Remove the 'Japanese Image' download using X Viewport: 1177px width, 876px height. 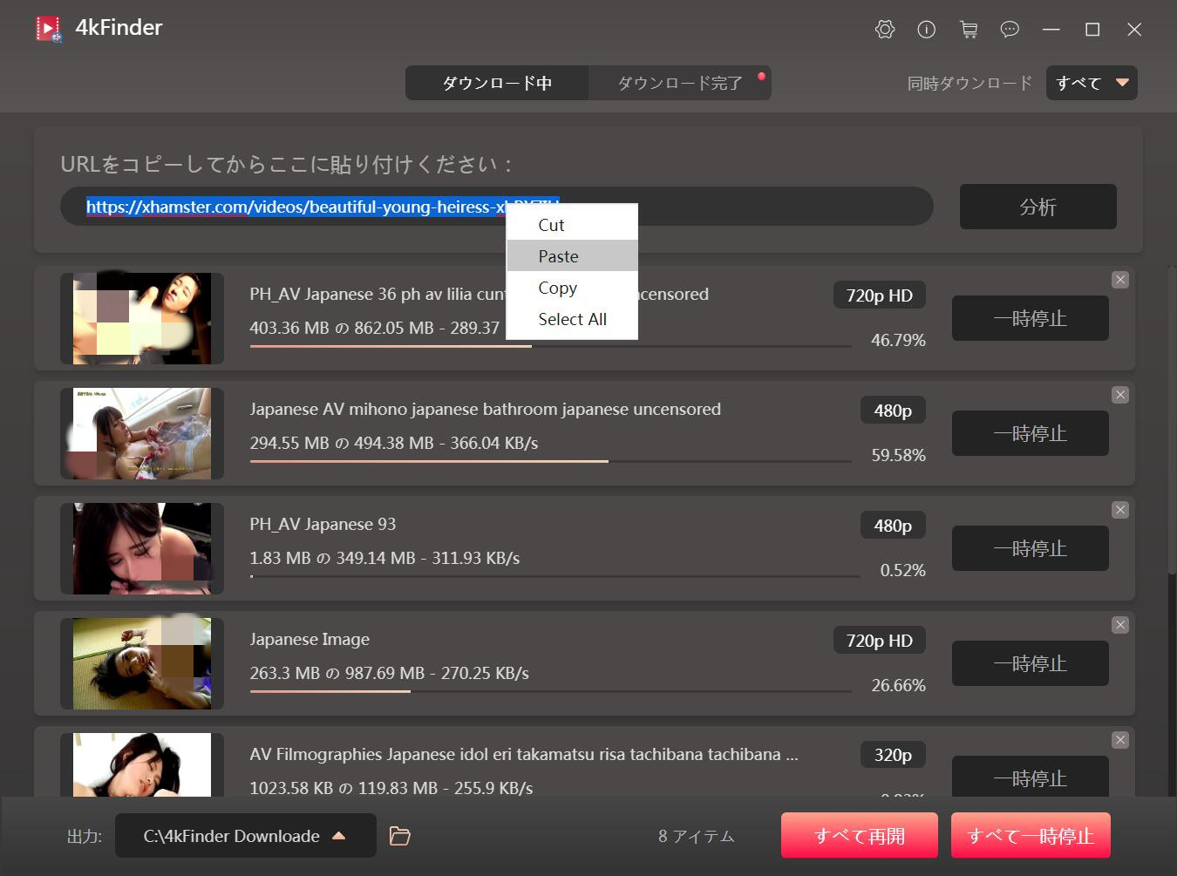(x=1120, y=625)
